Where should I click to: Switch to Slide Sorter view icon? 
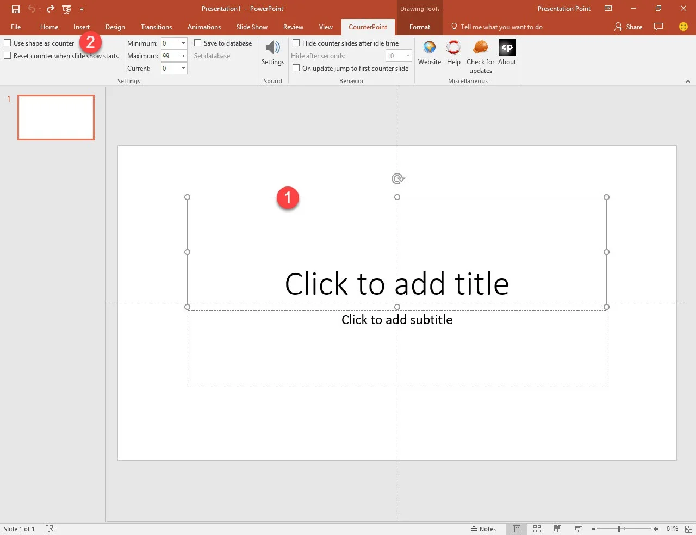click(537, 528)
